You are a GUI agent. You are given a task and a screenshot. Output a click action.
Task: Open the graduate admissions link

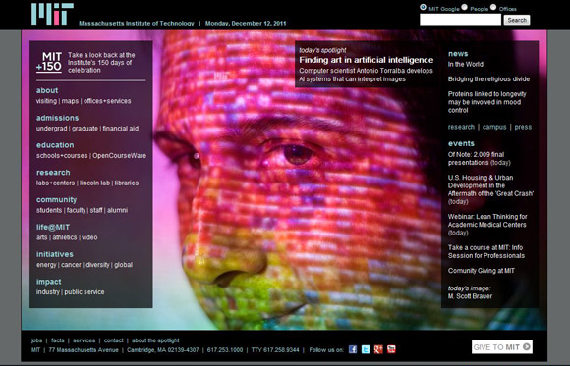click(85, 129)
